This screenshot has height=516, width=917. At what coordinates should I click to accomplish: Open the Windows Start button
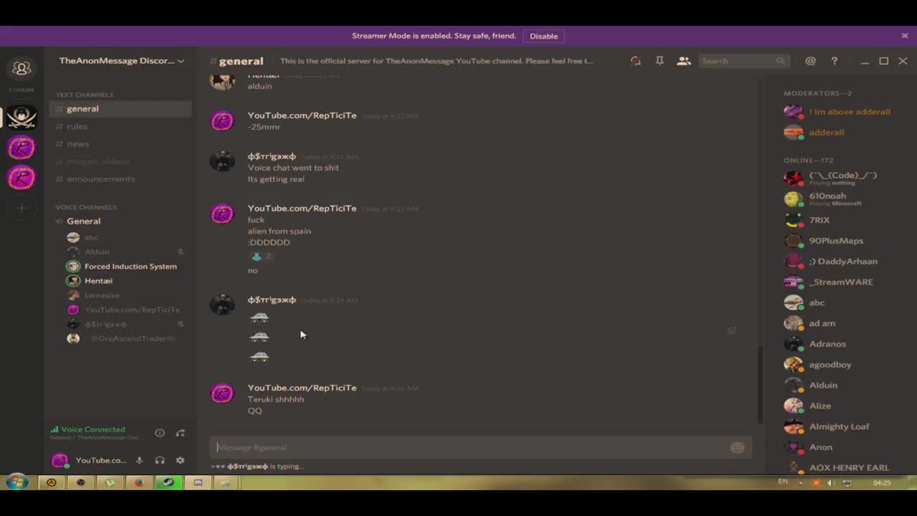click(17, 482)
